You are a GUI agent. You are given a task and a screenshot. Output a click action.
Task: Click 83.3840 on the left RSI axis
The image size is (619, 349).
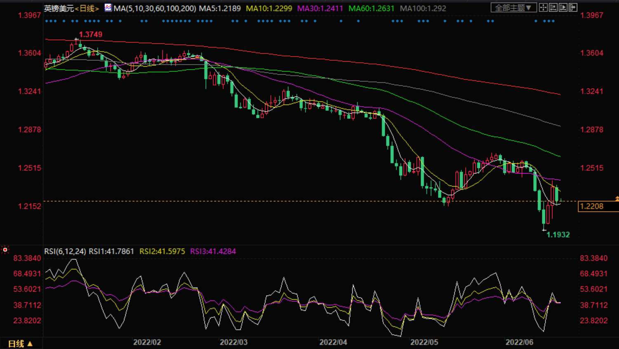(x=27, y=258)
